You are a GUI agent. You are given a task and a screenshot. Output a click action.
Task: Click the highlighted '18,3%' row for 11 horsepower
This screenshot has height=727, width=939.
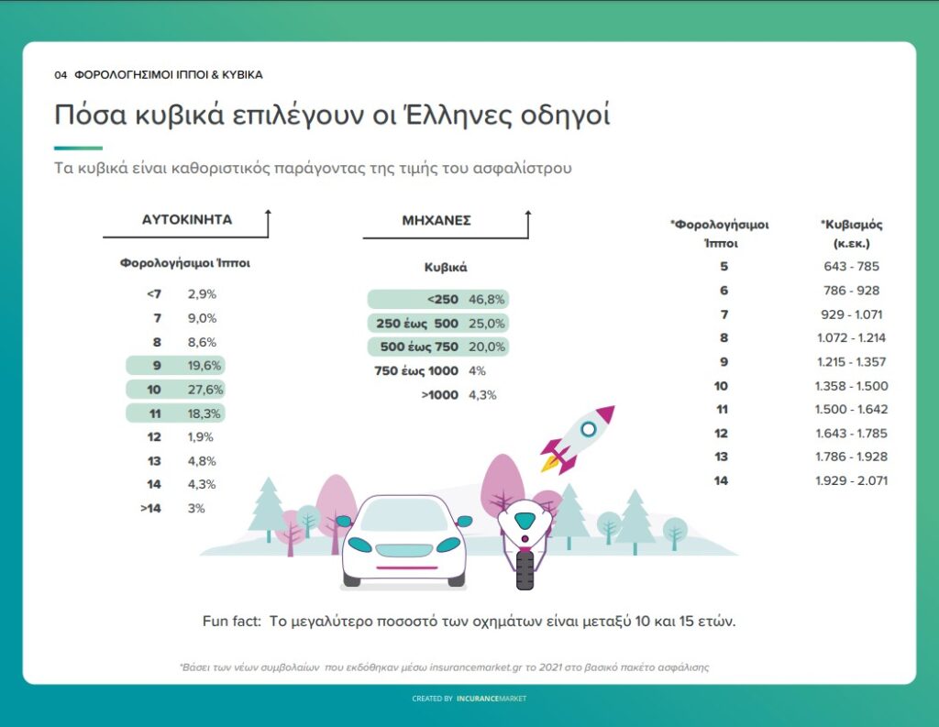pyautogui.click(x=175, y=413)
